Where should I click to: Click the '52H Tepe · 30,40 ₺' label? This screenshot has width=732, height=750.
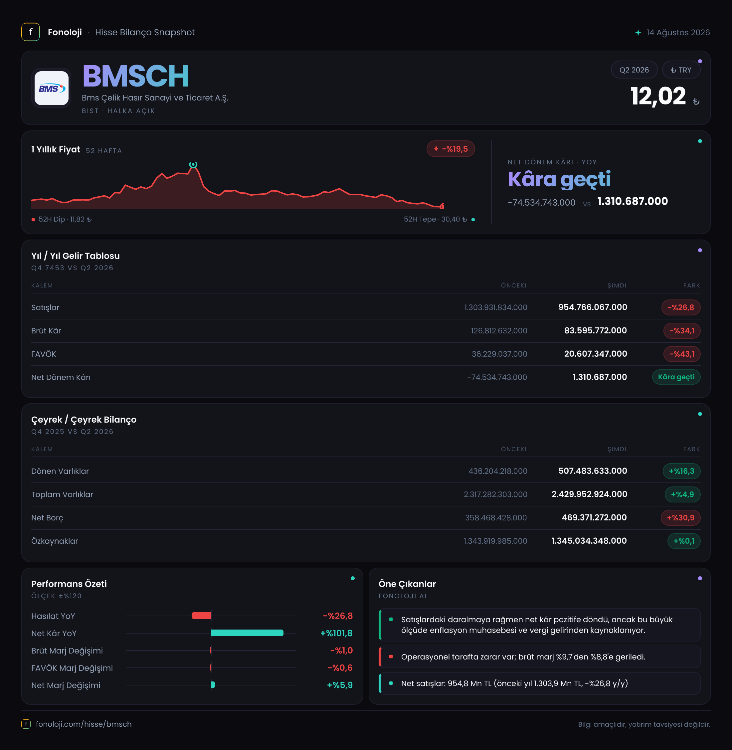click(435, 219)
